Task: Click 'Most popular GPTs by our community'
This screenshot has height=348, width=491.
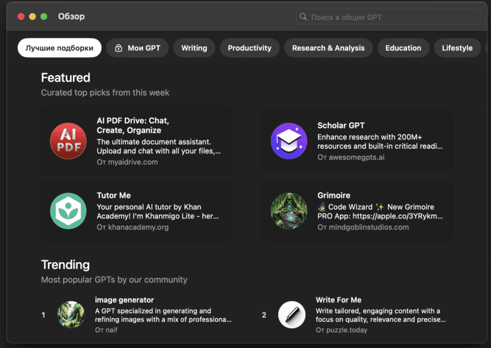Action: pos(114,279)
